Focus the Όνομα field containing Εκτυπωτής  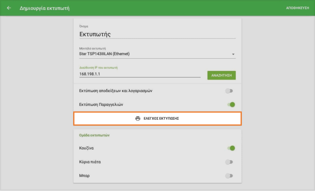(x=157, y=34)
